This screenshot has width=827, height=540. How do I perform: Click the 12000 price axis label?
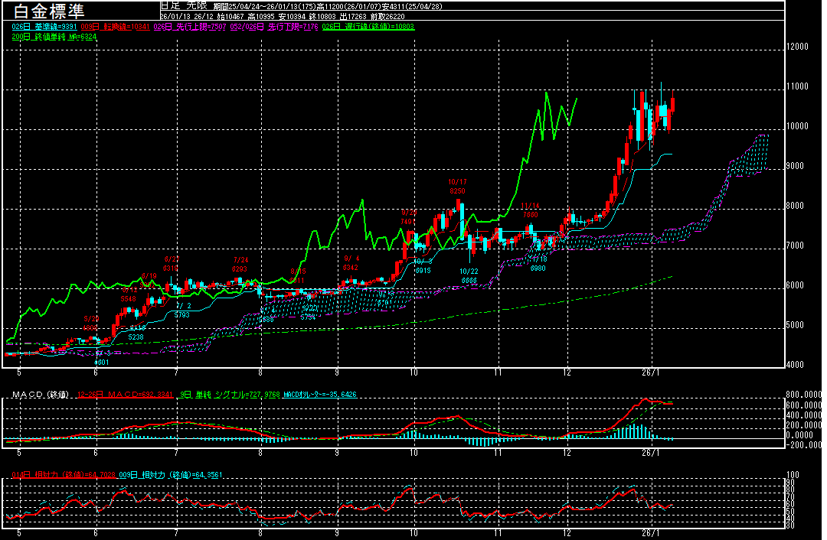tap(798, 47)
